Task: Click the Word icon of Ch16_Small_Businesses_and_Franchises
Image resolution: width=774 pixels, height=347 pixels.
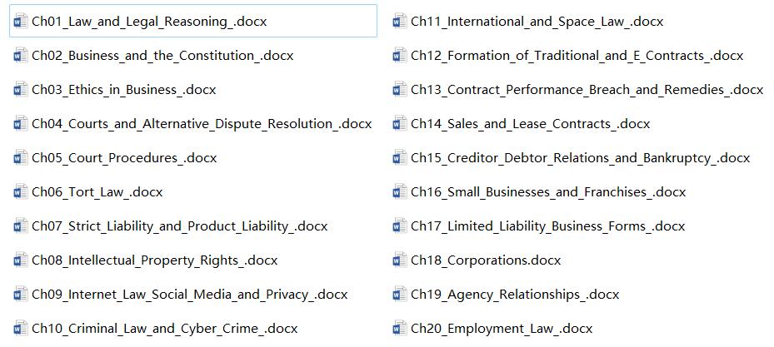Action: tap(400, 191)
